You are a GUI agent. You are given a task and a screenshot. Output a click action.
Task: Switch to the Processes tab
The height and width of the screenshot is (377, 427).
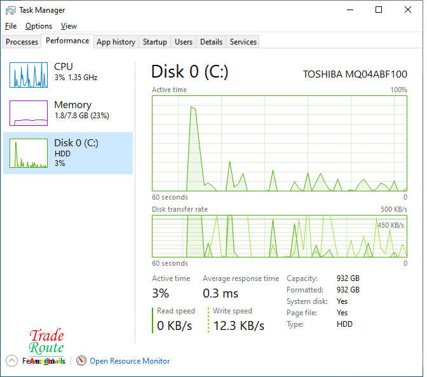pyautogui.click(x=22, y=42)
